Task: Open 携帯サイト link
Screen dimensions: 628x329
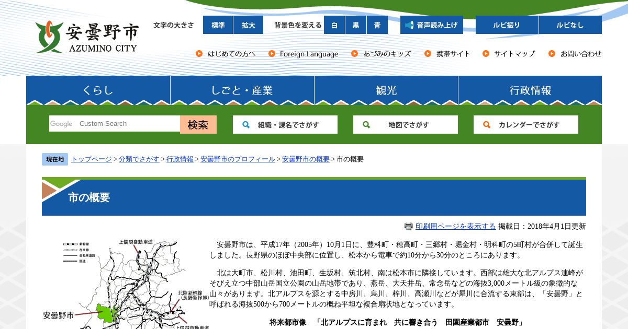Action: pyautogui.click(x=453, y=54)
